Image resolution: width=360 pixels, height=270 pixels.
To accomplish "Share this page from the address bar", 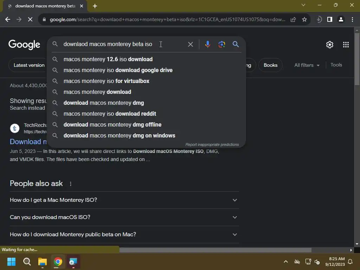I will [x=293, y=20].
